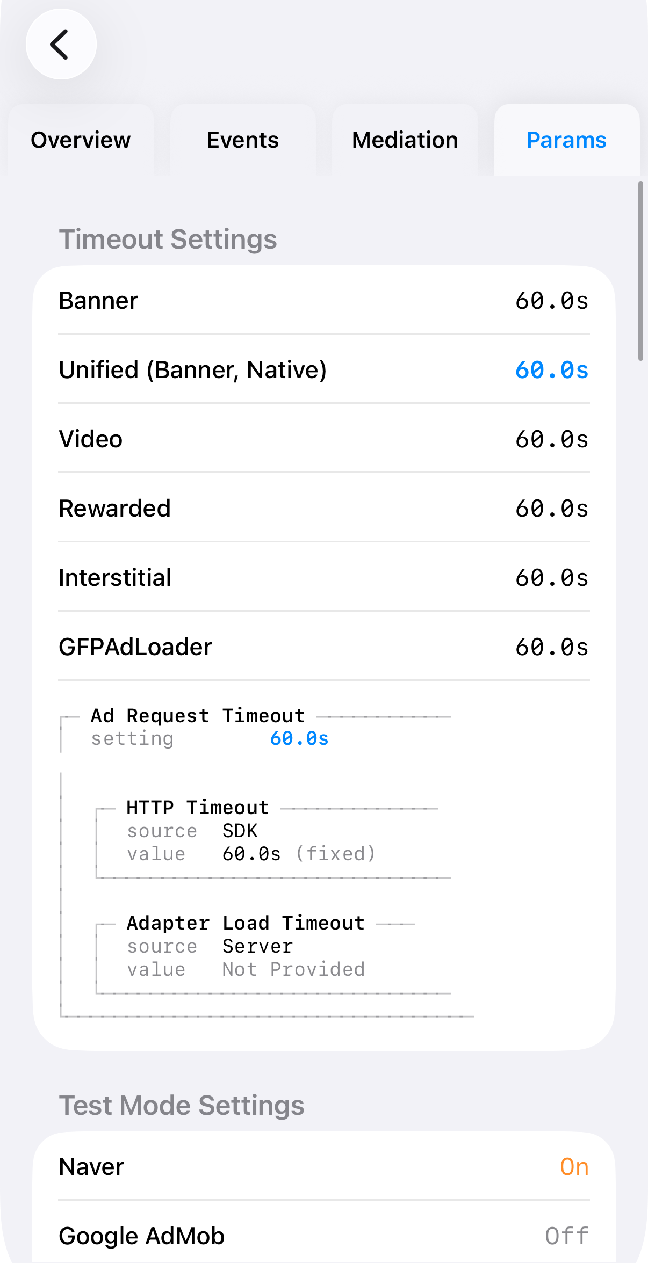
Task: Select the Video timeout row
Action: tap(323, 439)
